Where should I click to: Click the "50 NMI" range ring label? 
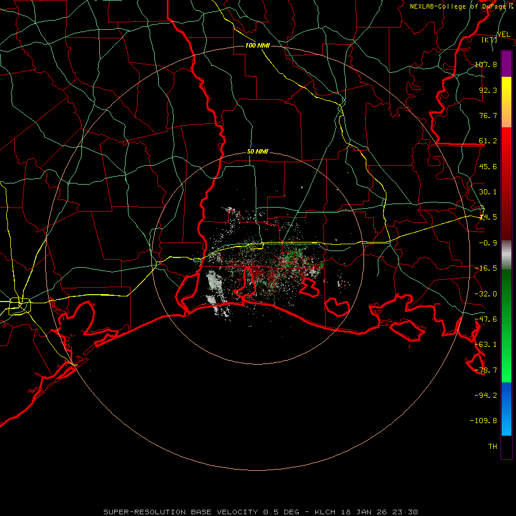tap(257, 152)
